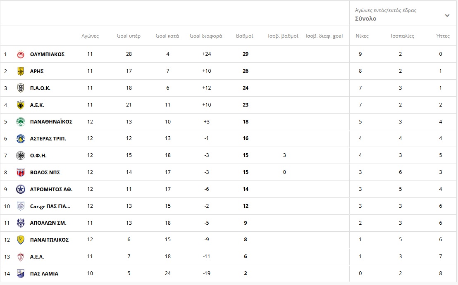Screen dimensions: 458x285
Task: Click the Panathinaikos green crest
Action: pyautogui.click(x=20, y=122)
